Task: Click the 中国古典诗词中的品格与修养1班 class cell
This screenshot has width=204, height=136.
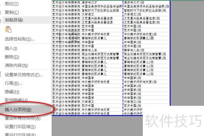Action: pyautogui.click(x=146, y=6)
